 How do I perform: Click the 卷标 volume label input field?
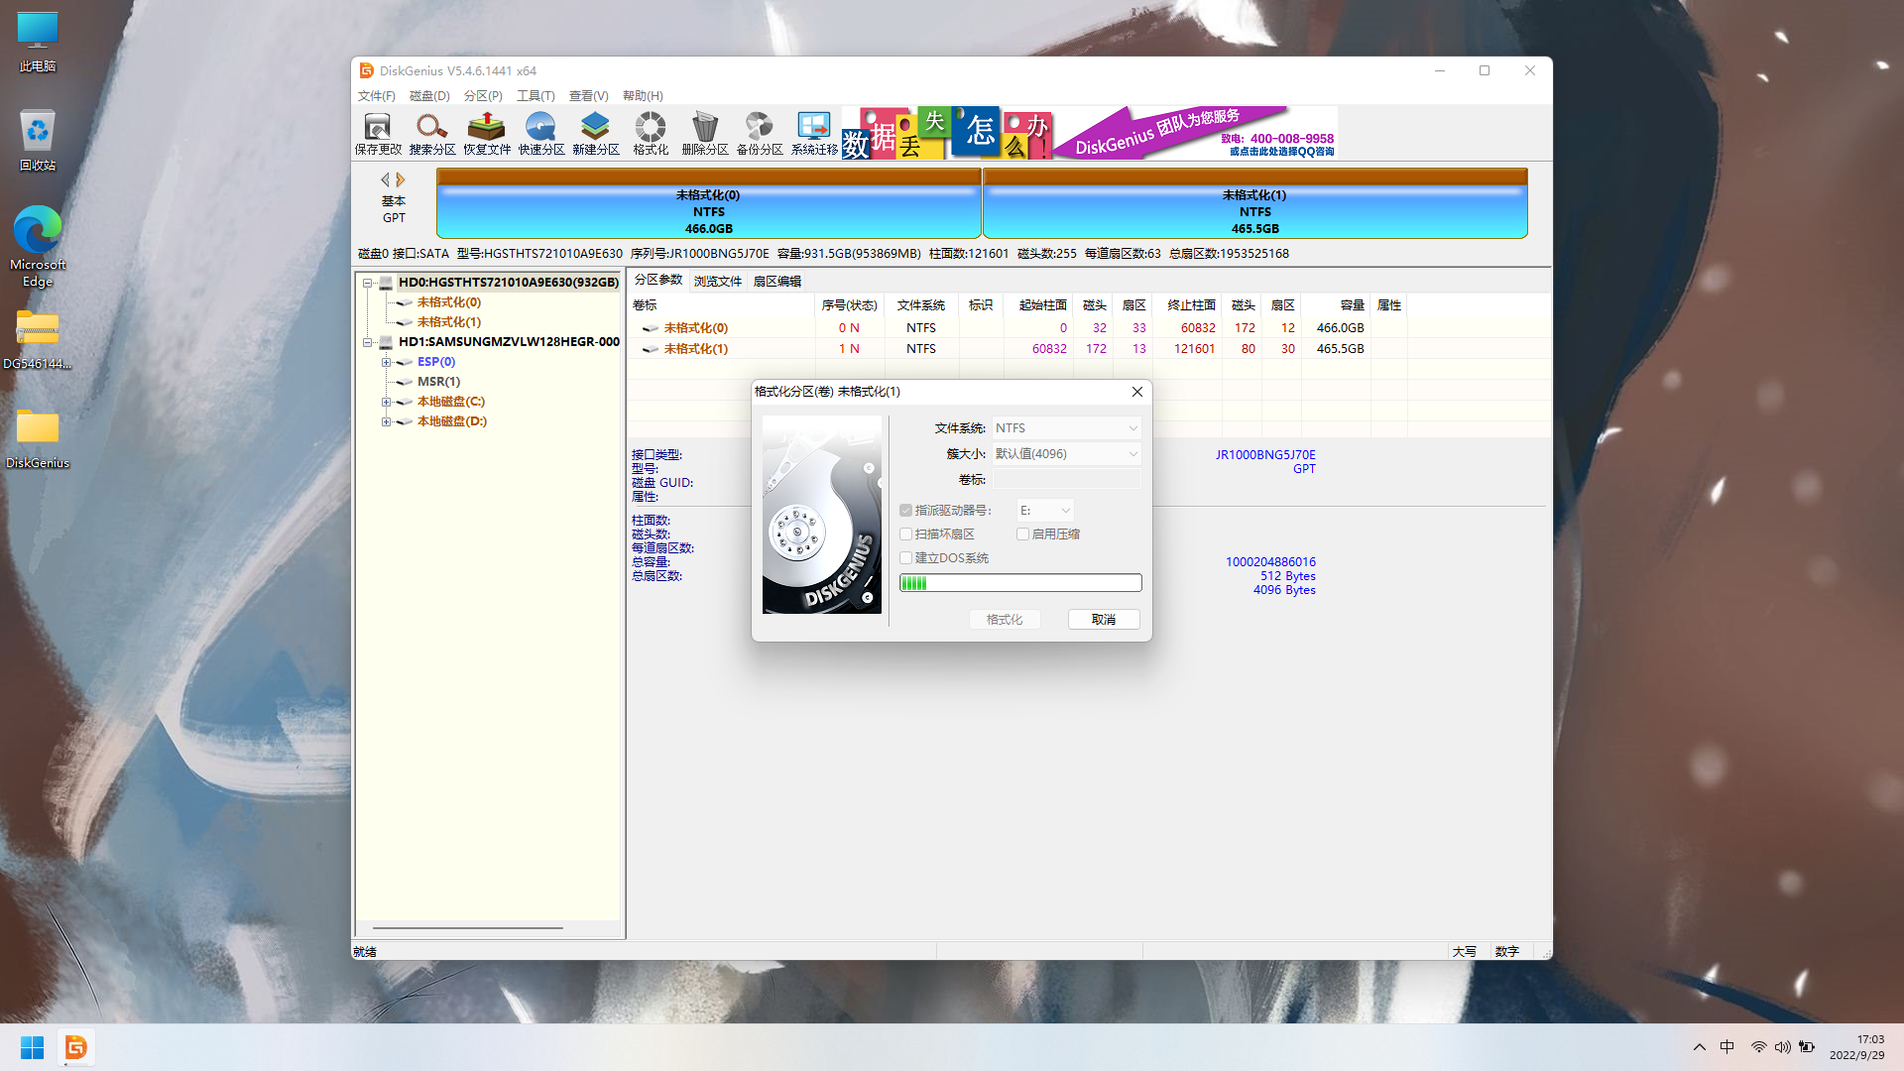click(1067, 480)
